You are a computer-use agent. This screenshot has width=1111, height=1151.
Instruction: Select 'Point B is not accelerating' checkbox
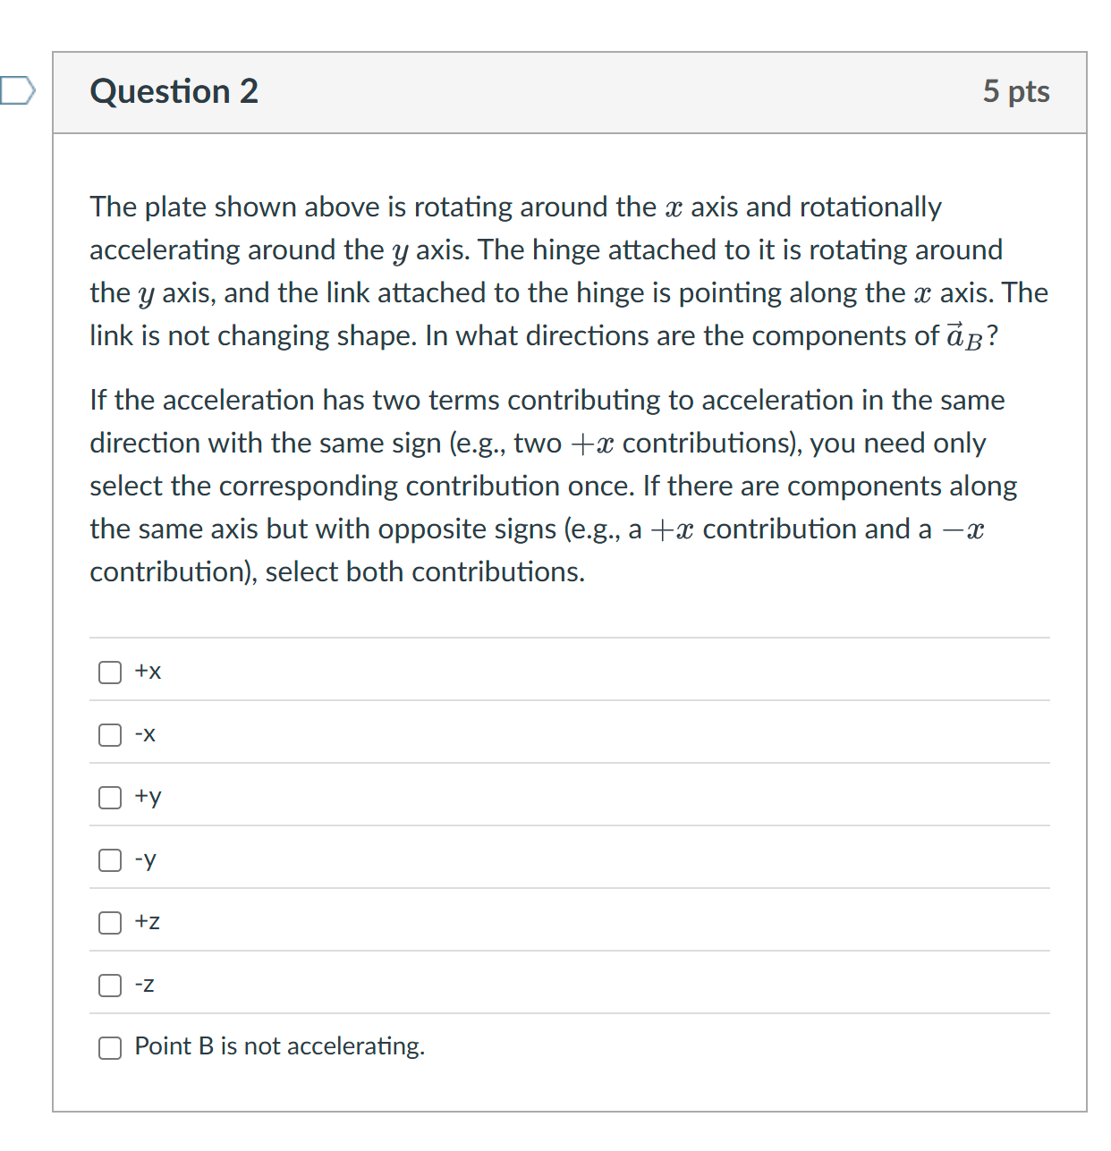click(x=109, y=1047)
